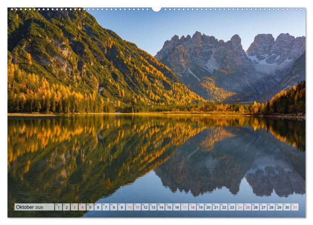Choose day 7 in the date row

(106, 207)
